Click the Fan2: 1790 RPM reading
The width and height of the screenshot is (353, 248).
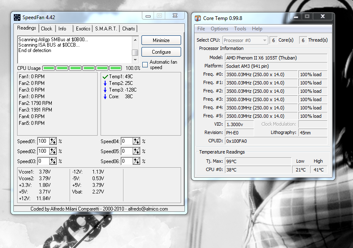point(35,103)
